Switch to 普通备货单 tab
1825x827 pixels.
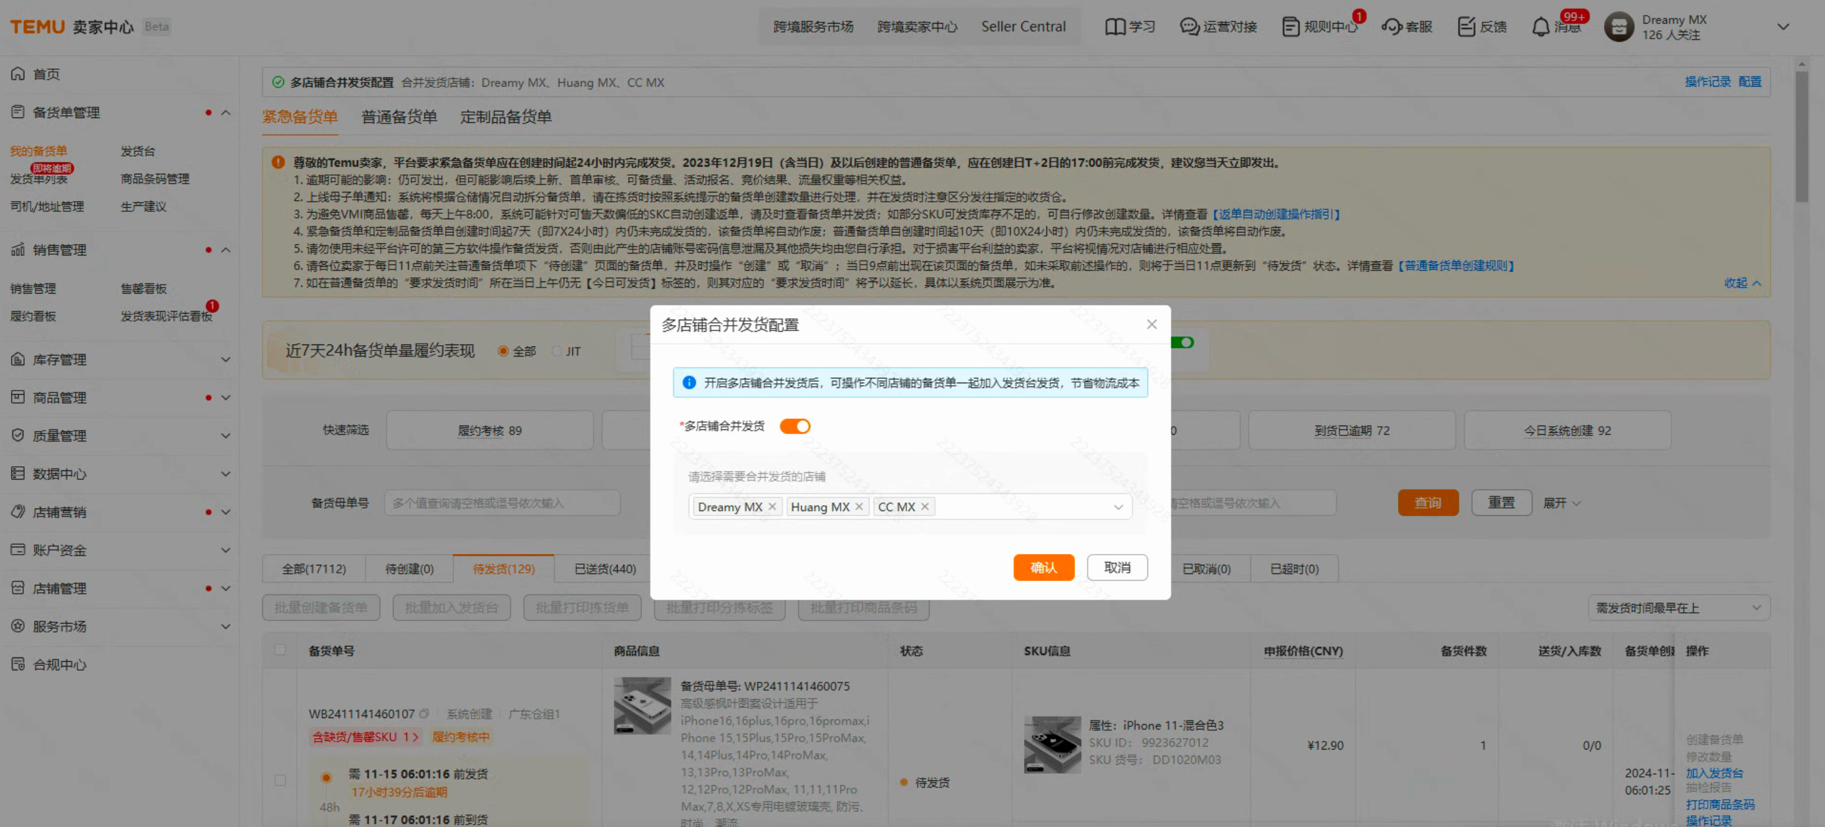pos(399,117)
